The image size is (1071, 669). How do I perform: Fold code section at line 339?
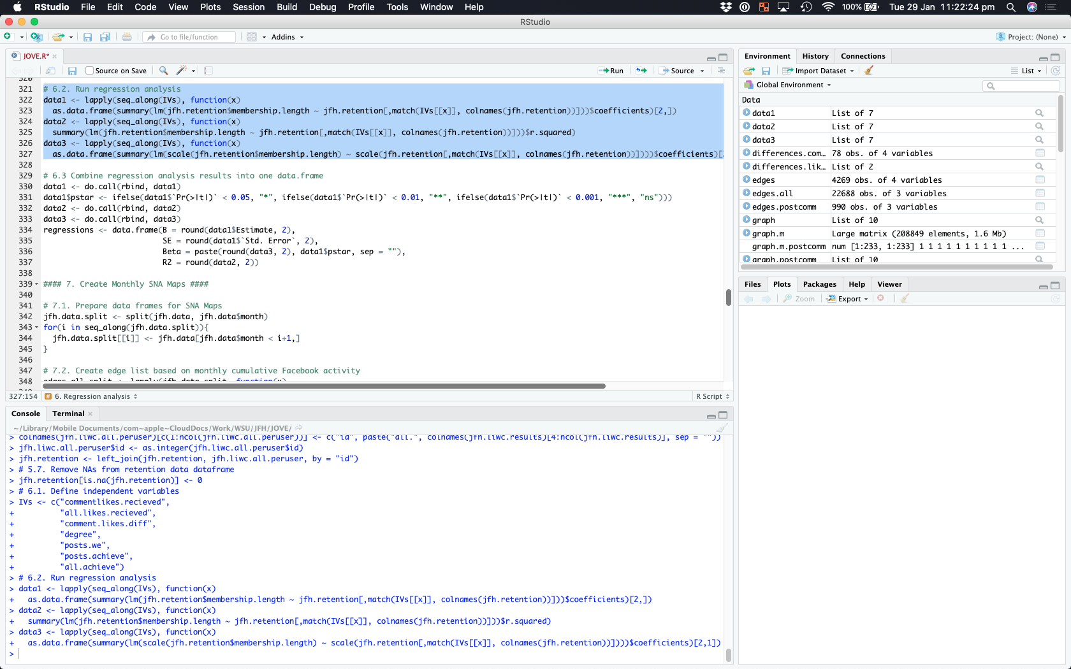coord(36,284)
